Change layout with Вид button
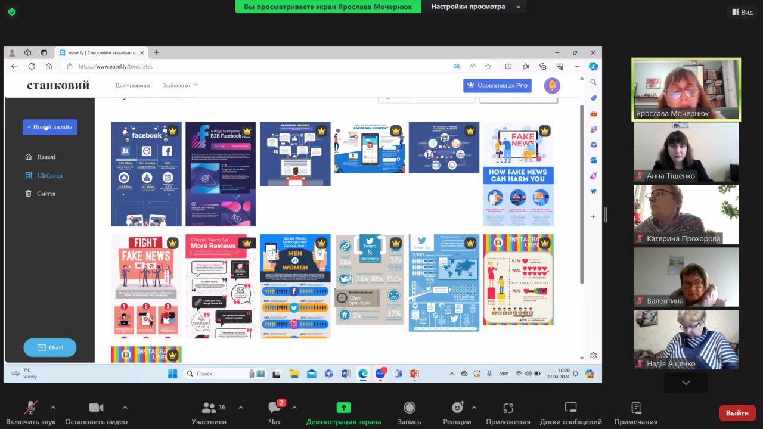 (742, 12)
